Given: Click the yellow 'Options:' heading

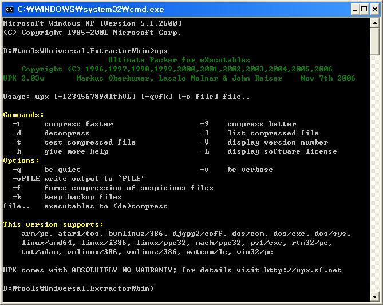Looking at the screenshot, I should pyautogui.click(x=21, y=160).
